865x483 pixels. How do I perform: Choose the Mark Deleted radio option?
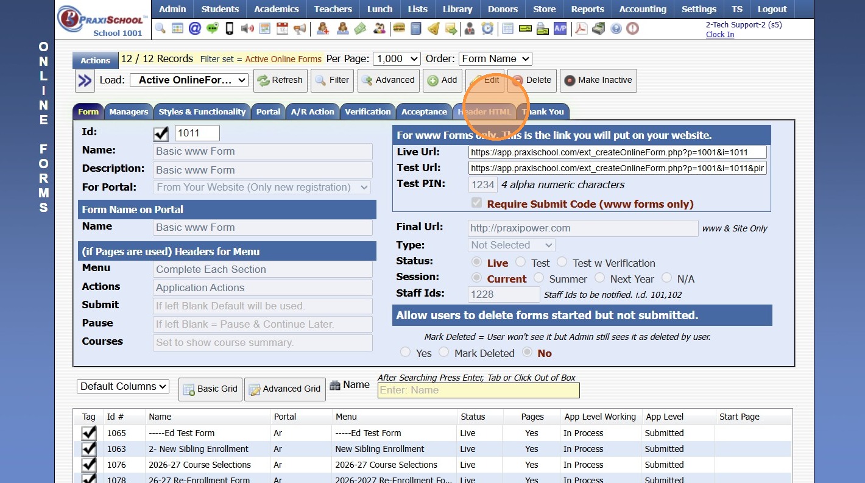(x=443, y=352)
